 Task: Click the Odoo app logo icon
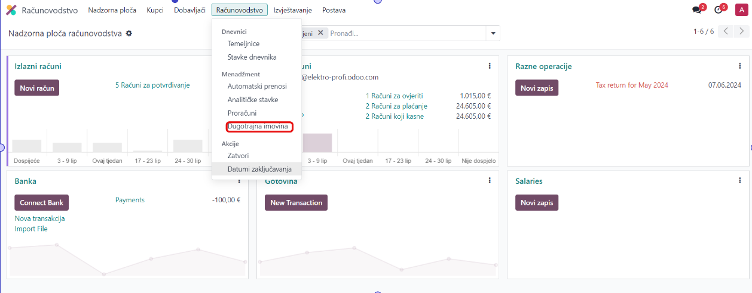[x=11, y=10]
